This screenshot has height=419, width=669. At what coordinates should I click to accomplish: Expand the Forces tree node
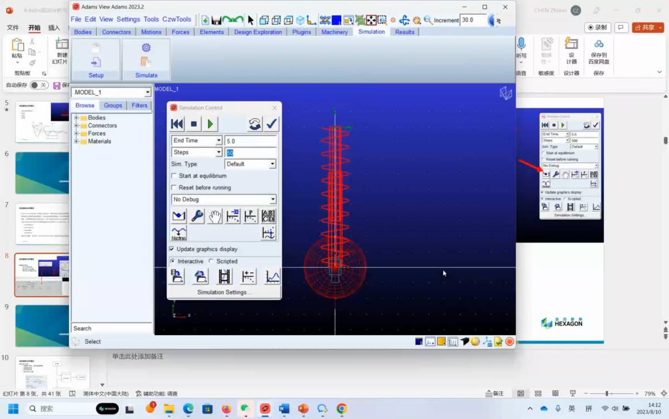(x=76, y=133)
